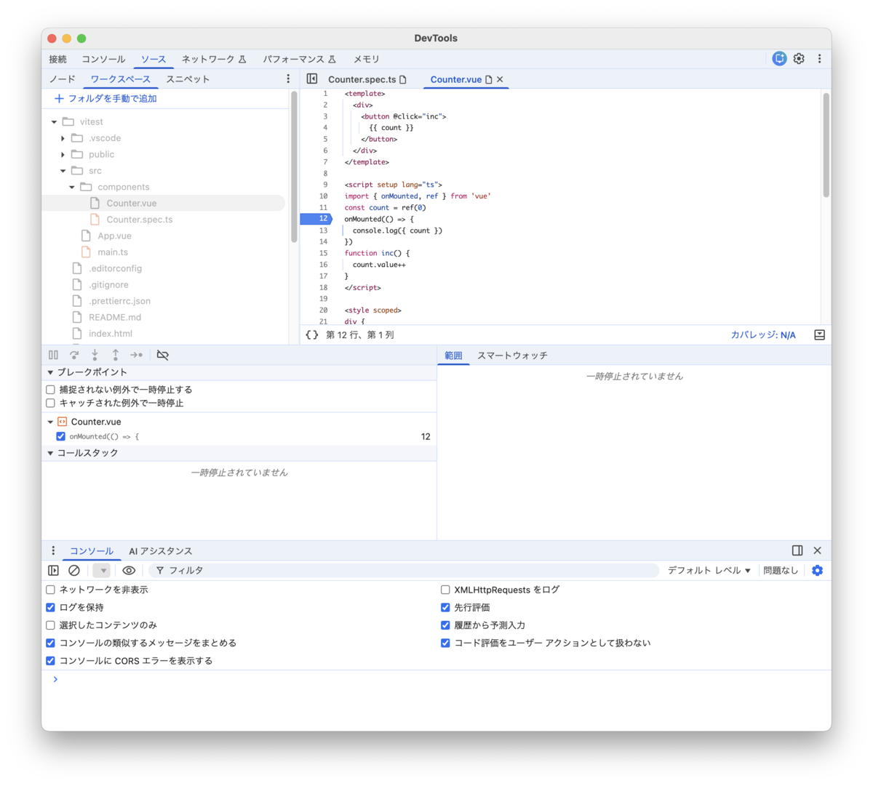Image resolution: width=873 pixels, height=786 pixels.
Task: Open App.vue in file tree
Action: pos(114,236)
